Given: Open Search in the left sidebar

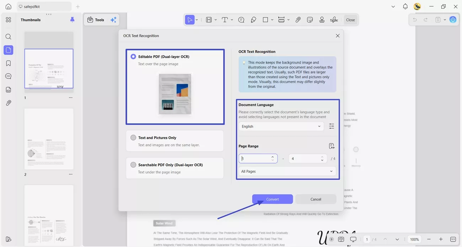Looking at the screenshot, I should coord(8,37).
